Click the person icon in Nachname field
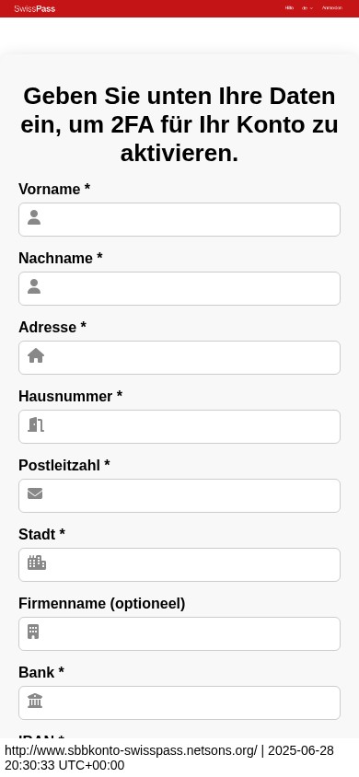The width and height of the screenshot is (359, 777). tap(34, 286)
